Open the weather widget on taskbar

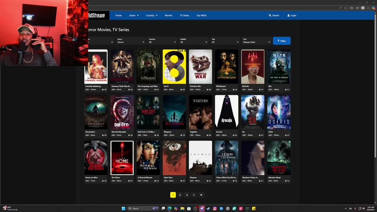(x=10, y=208)
